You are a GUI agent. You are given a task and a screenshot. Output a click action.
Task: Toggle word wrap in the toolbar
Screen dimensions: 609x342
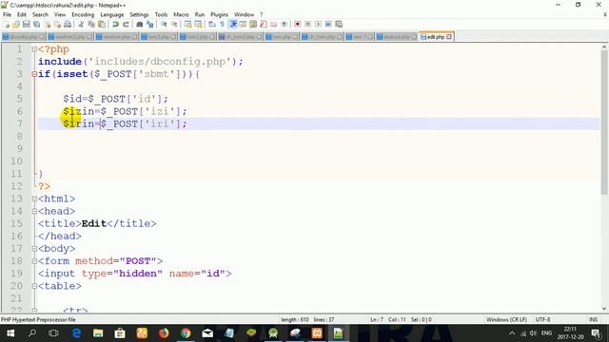[x=212, y=24]
